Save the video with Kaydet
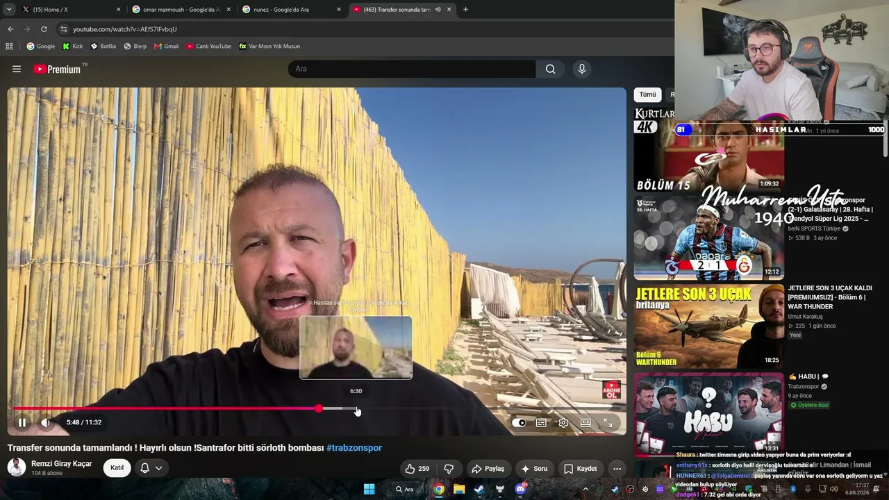 (580, 469)
